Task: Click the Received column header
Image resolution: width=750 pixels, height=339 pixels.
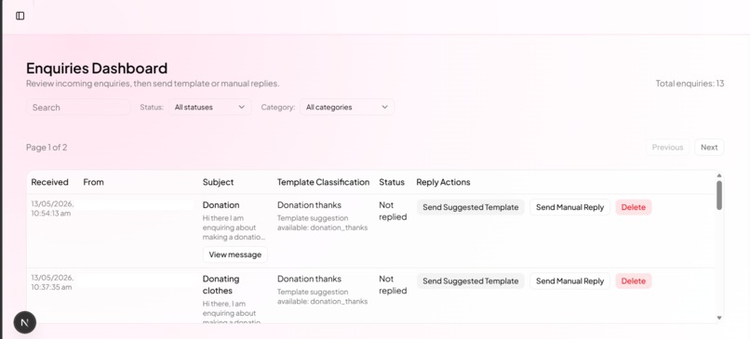Action: pyautogui.click(x=49, y=182)
